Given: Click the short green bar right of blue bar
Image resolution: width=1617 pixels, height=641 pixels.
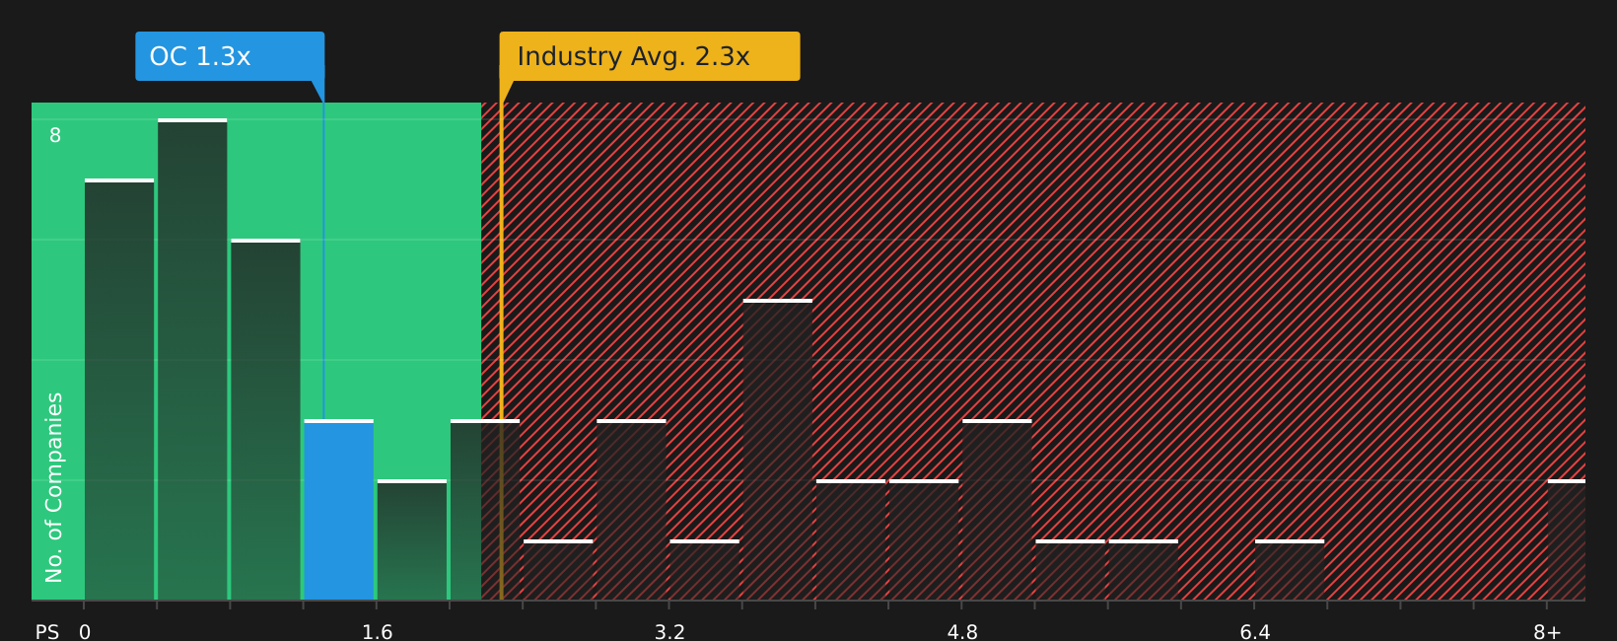Looking at the screenshot, I should click(412, 540).
